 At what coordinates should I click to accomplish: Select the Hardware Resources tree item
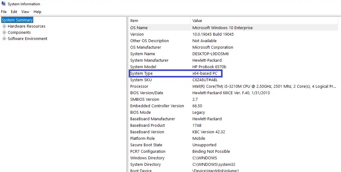click(26, 26)
